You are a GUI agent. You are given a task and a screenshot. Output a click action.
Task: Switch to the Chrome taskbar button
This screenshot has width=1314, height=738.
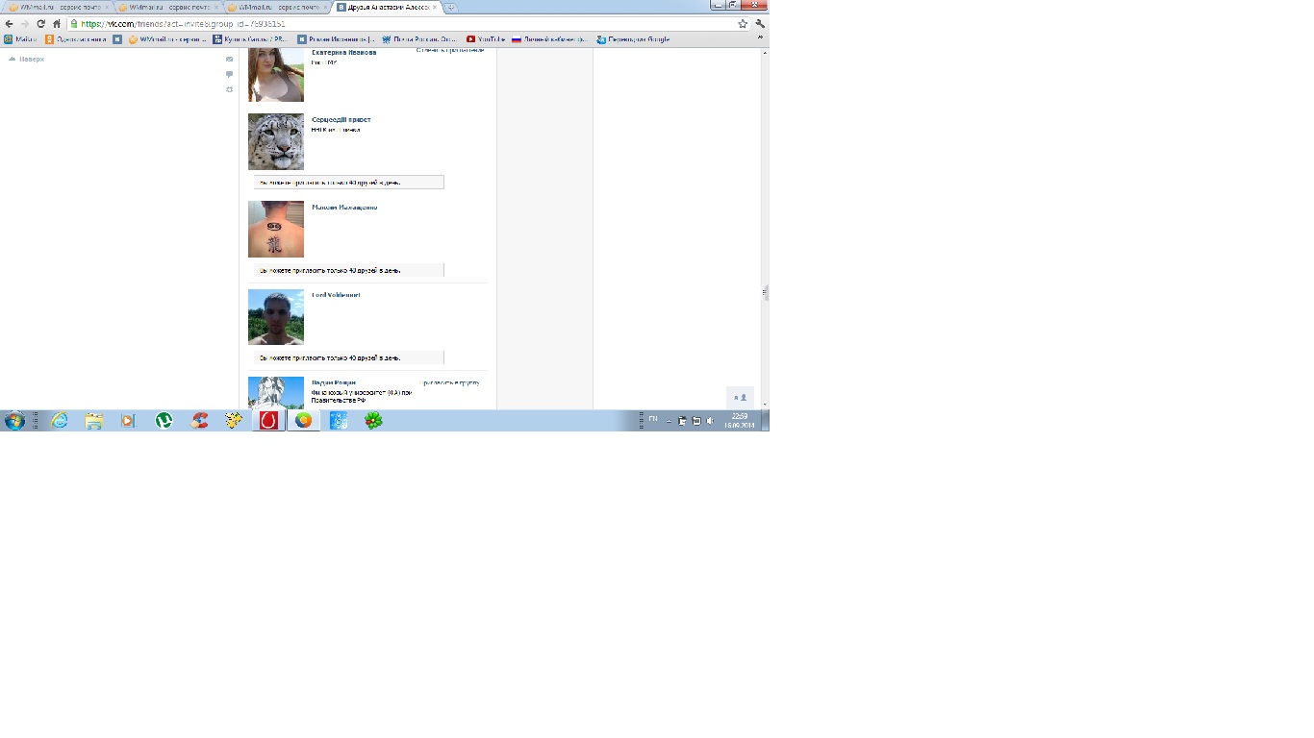tap(304, 421)
